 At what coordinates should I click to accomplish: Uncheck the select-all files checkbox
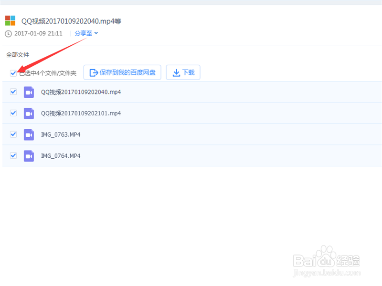(13, 73)
